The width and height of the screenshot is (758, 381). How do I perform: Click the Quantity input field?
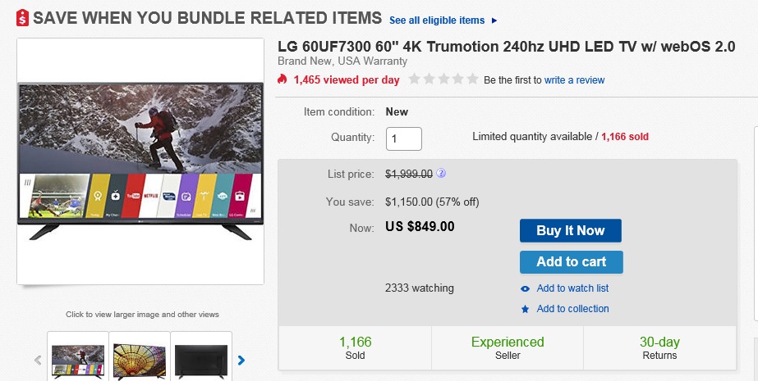pos(404,138)
